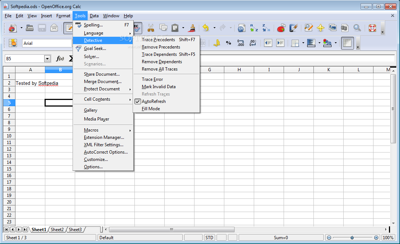This screenshot has width=400, height=244.
Task: Apply currency number format coins icon
Action: [x=217, y=43]
